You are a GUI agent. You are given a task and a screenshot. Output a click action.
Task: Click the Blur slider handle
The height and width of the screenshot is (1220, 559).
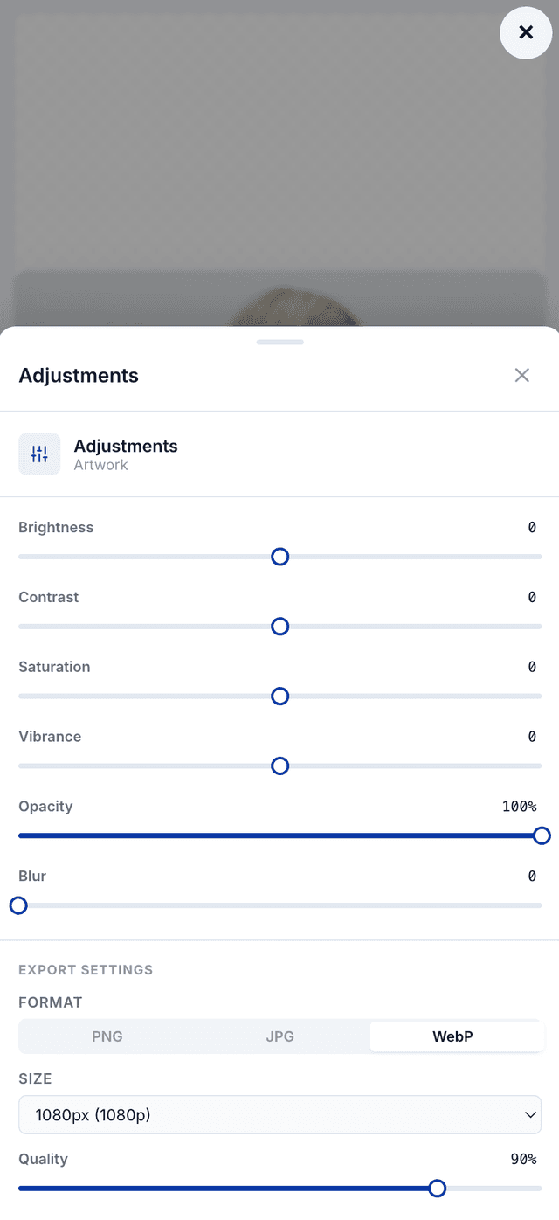[18, 905]
